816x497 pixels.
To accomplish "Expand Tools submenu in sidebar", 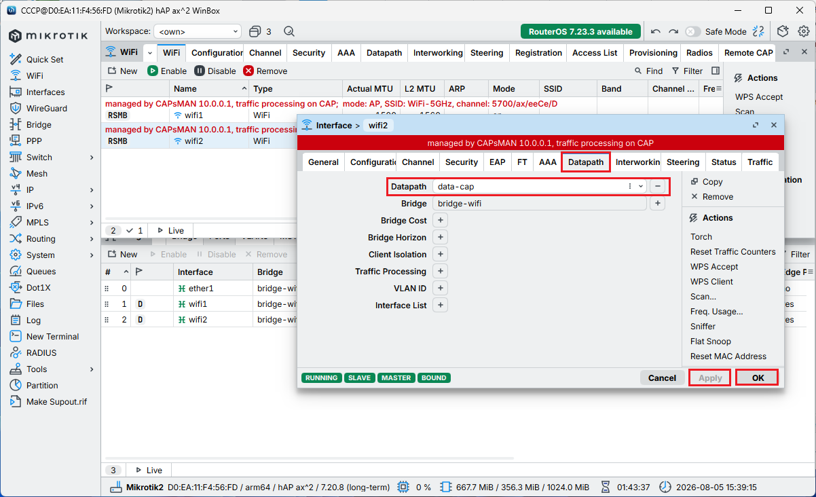I will [92, 369].
